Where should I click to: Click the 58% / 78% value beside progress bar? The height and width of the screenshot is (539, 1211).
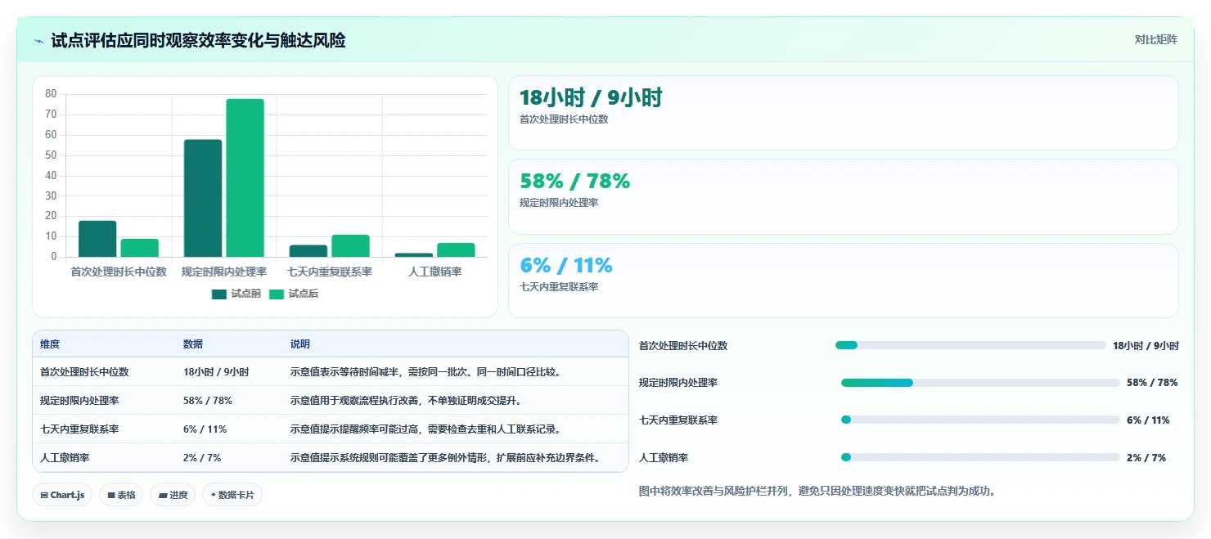pyautogui.click(x=1152, y=383)
